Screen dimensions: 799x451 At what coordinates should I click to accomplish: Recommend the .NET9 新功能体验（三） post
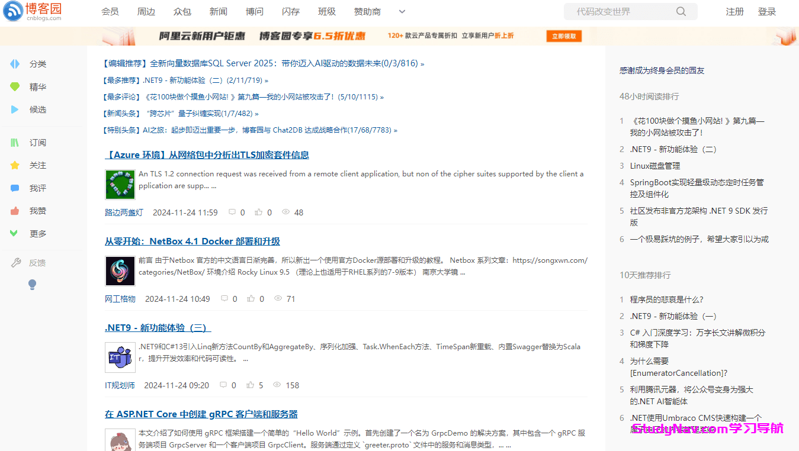(x=251, y=385)
